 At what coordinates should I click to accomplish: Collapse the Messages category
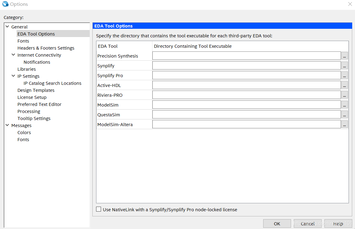click(7, 125)
